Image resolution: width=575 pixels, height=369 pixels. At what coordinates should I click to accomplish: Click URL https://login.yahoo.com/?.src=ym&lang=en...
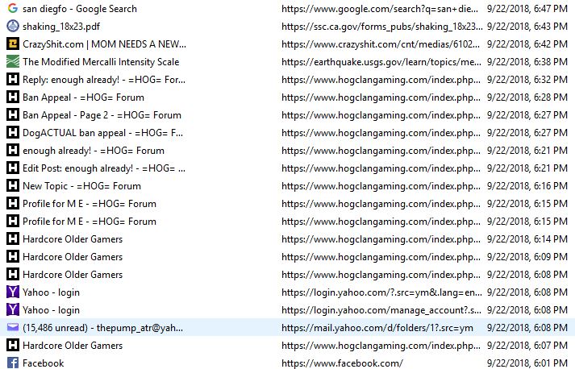(x=381, y=292)
